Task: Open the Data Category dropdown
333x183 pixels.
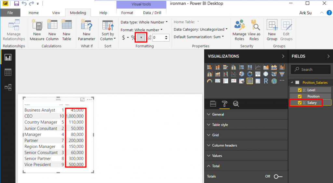Action: pyautogui.click(x=200, y=29)
